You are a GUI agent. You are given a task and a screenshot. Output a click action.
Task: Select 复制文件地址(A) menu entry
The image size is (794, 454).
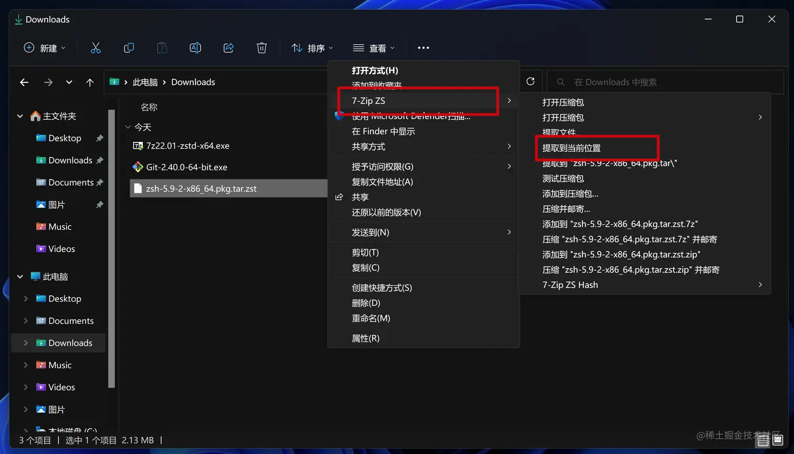click(424, 182)
